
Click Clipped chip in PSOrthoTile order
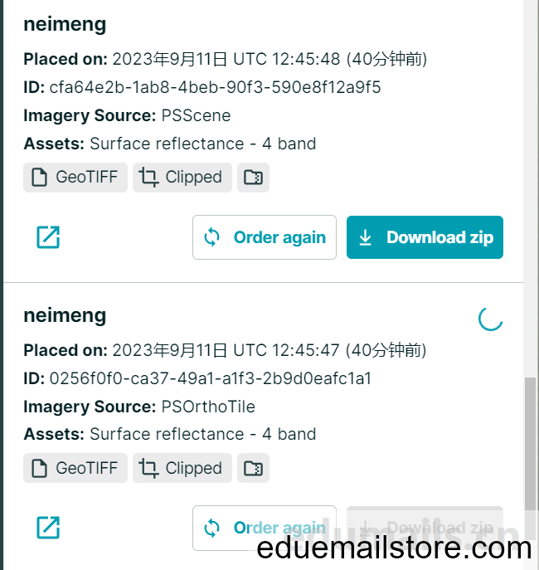(182, 468)
